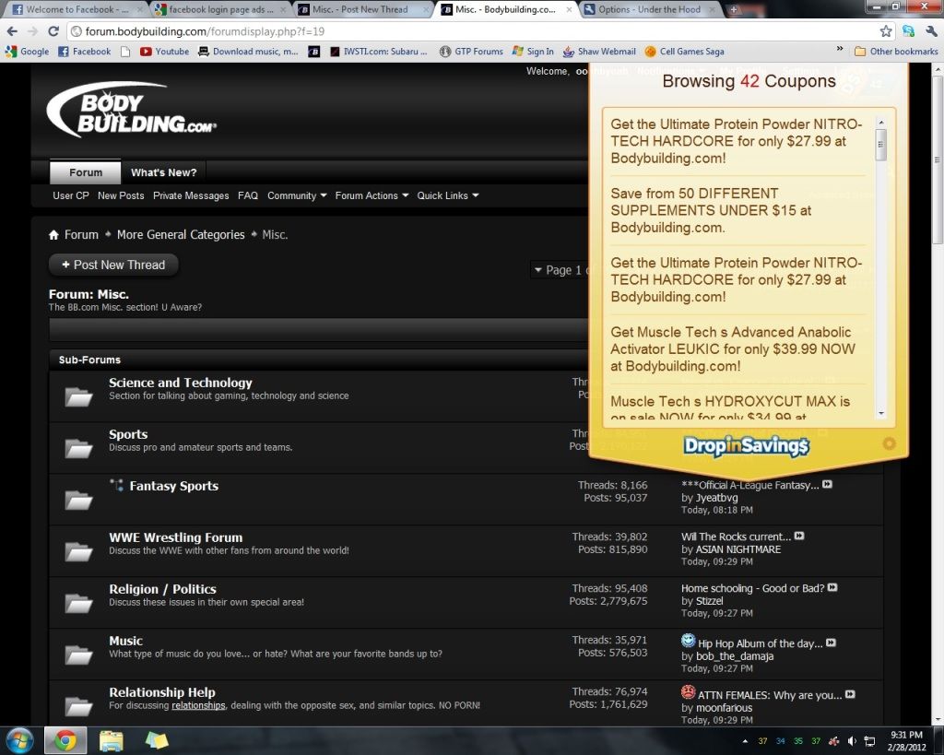Reload the current page
The width and height of the screenshot is (944, 755).
53,31
